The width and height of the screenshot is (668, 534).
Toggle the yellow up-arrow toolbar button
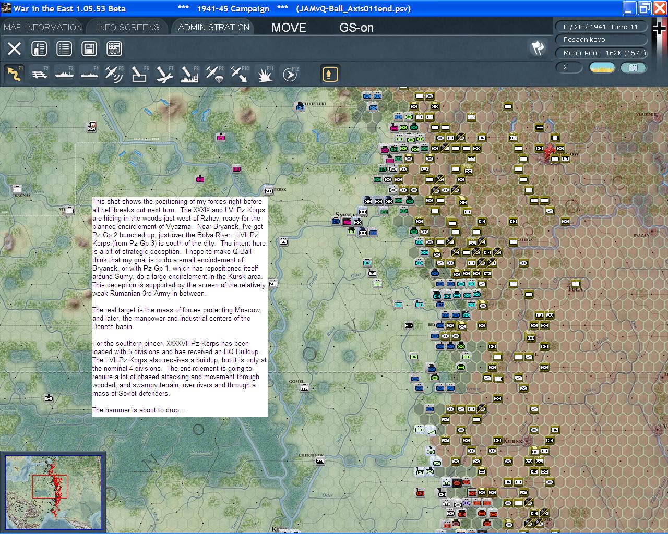[x=330, y=74]
